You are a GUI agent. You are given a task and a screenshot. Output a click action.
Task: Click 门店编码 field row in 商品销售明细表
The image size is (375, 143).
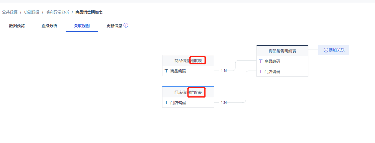282,71
